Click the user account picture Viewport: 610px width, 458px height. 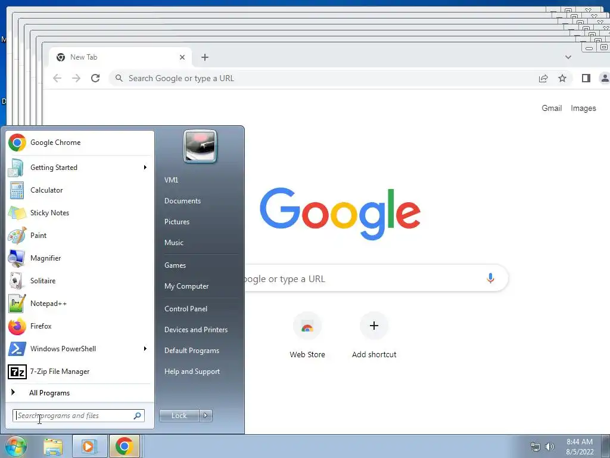click(x=200, y=147)
